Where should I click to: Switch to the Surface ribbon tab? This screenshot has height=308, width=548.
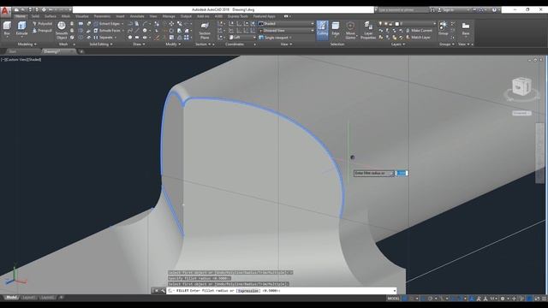pos(51,16)
